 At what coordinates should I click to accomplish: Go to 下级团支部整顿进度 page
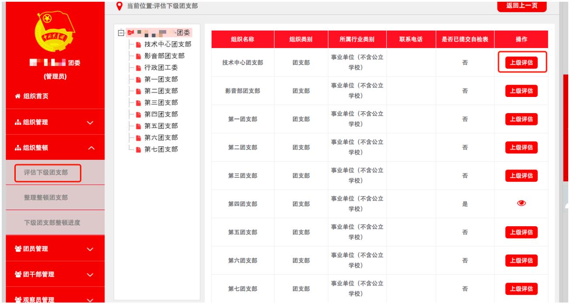point(52,223)
